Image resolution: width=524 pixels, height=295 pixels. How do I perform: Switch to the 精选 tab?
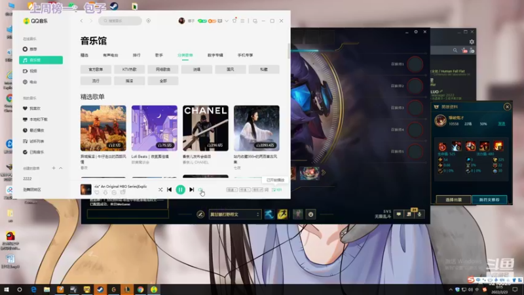(84, 55)
